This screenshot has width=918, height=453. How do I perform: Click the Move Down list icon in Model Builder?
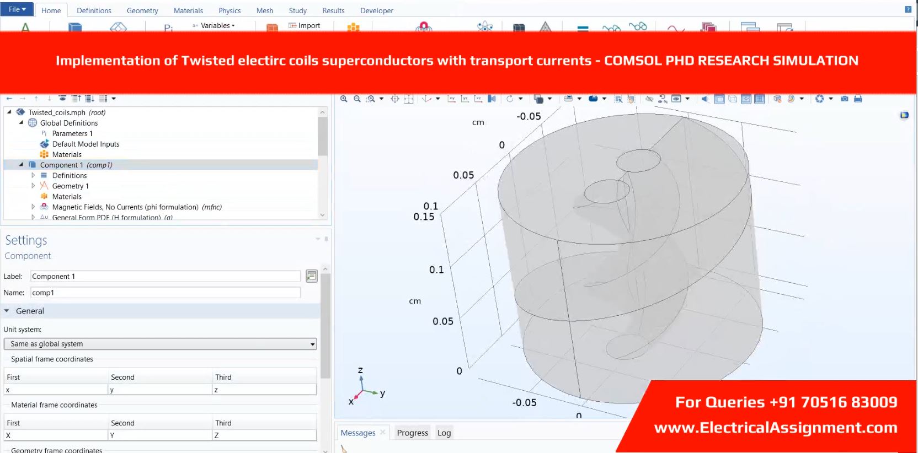pyautogui.click(x=89, y=98)
